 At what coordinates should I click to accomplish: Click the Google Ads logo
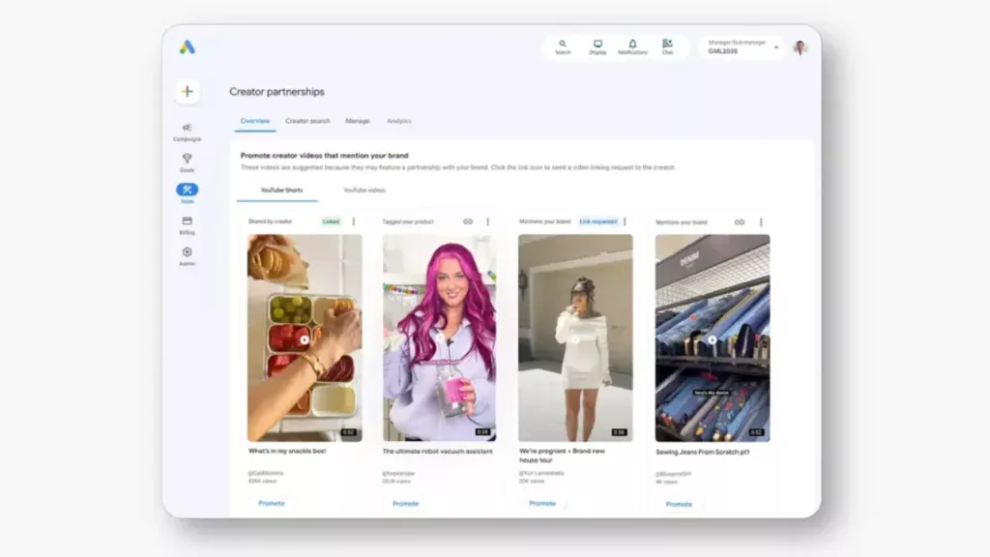point(187,47)
